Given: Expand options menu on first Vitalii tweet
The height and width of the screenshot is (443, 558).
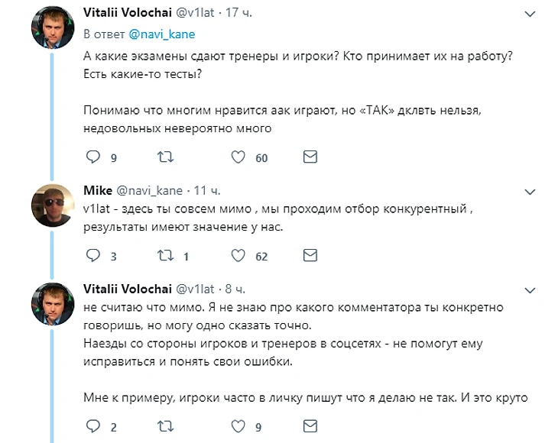Looking at the screenshot, I should (532, 15).
